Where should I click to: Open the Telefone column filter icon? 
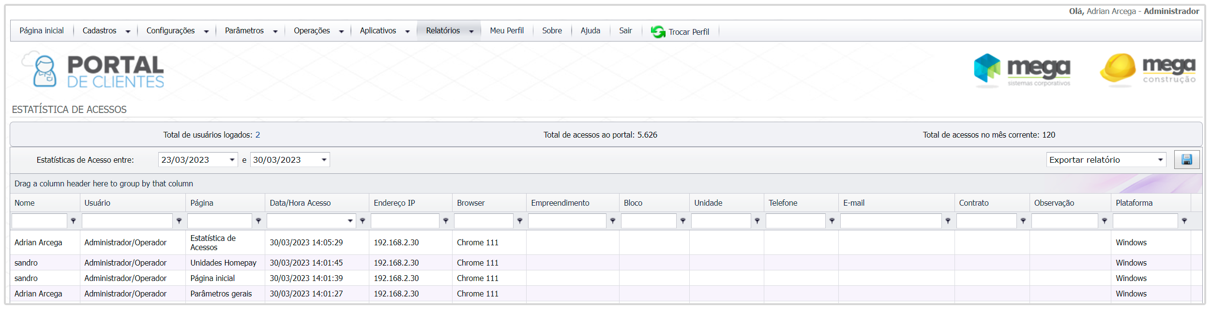(832, 221)
